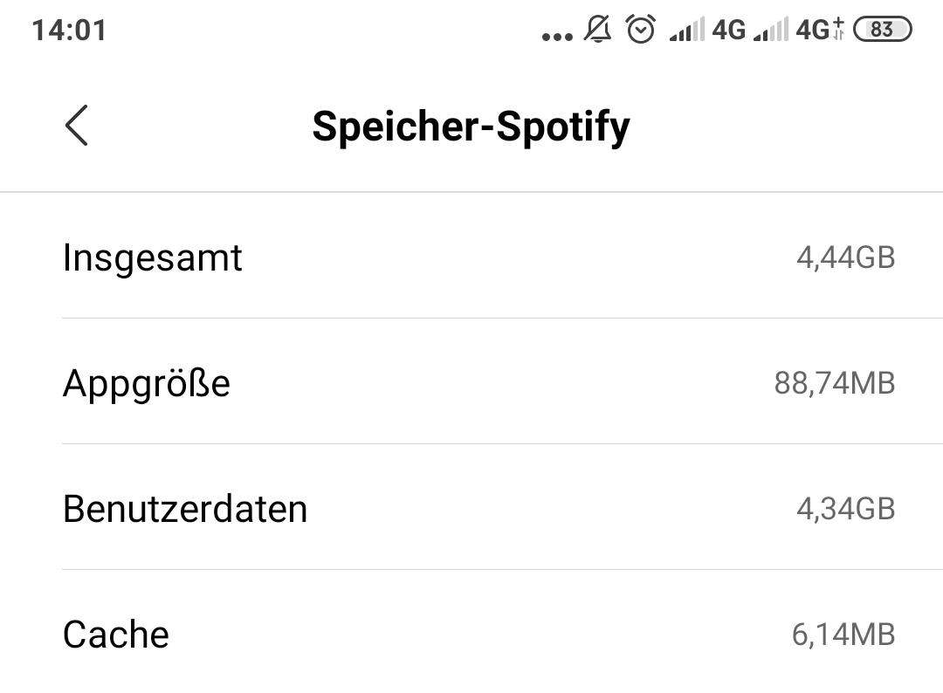Tap the 14:01 clock display
943x693 pixels.
pyautogui.click(x=69, y=30)
